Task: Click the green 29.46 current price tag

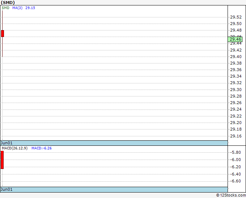Action: pyautogui.click(x=235, y=39)
